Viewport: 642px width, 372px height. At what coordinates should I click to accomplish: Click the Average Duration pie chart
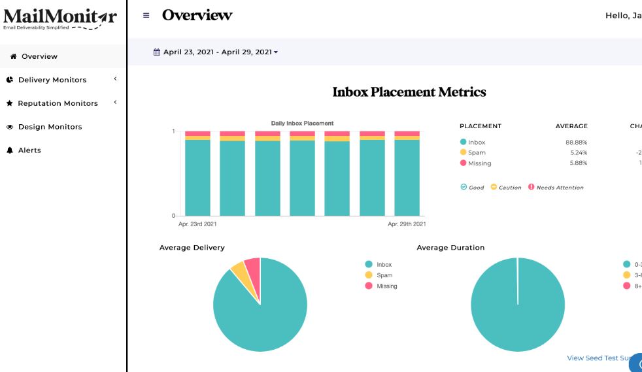coord(518,305)
